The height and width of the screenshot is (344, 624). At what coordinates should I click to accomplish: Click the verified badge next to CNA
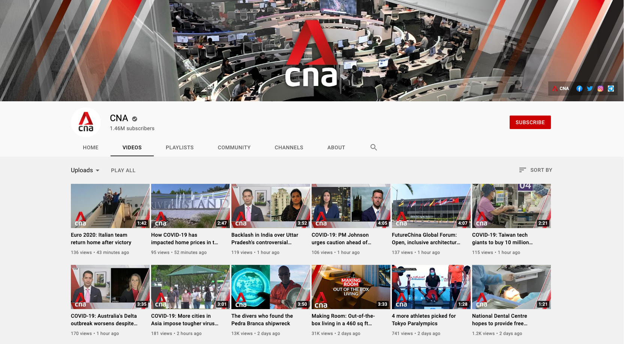pos(135,119)
